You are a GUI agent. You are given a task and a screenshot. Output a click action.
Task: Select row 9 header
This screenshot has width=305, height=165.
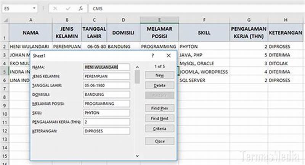pos(5,105)
